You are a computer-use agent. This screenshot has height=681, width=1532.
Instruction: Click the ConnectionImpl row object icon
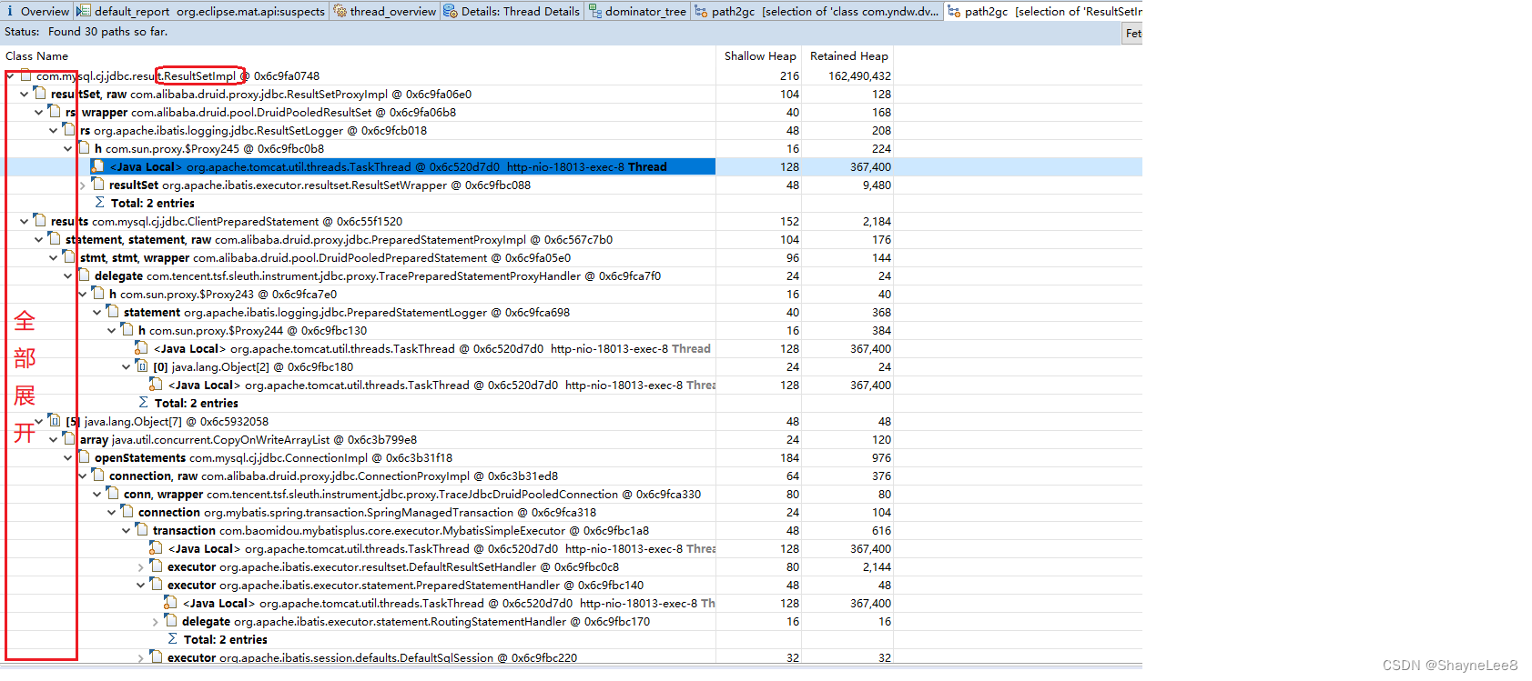click(84, 457)
